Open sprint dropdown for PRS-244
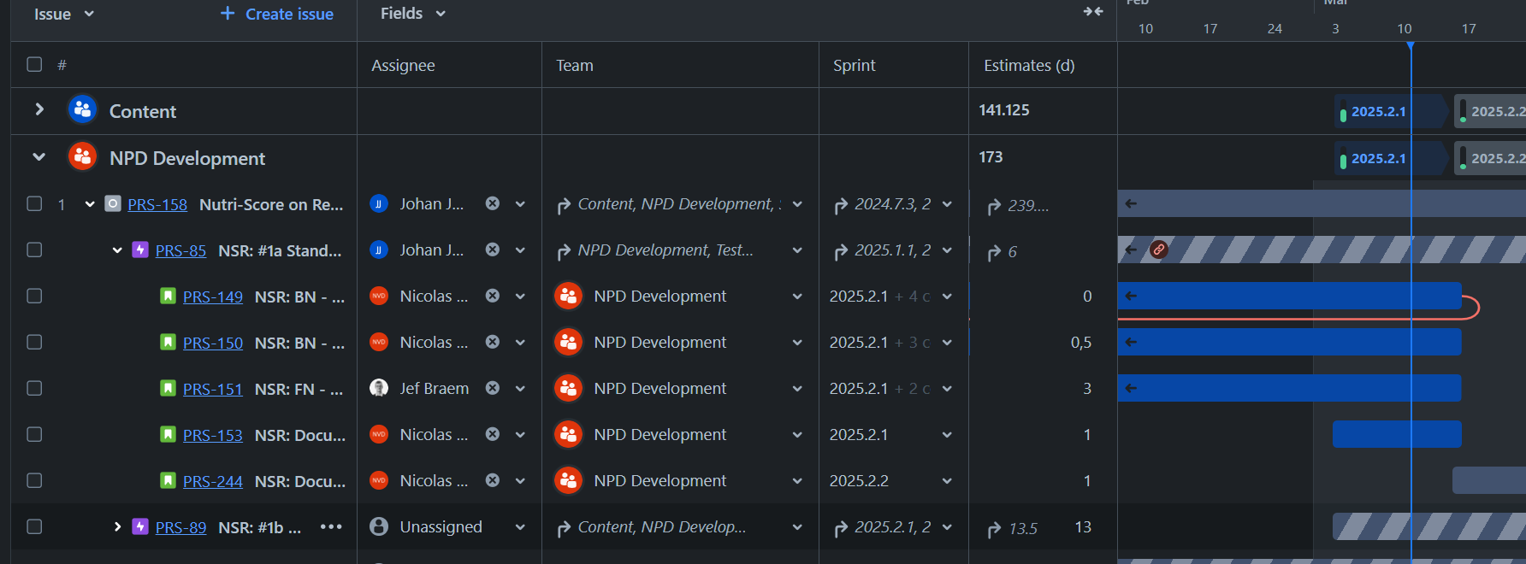 [x=947, y=481]
